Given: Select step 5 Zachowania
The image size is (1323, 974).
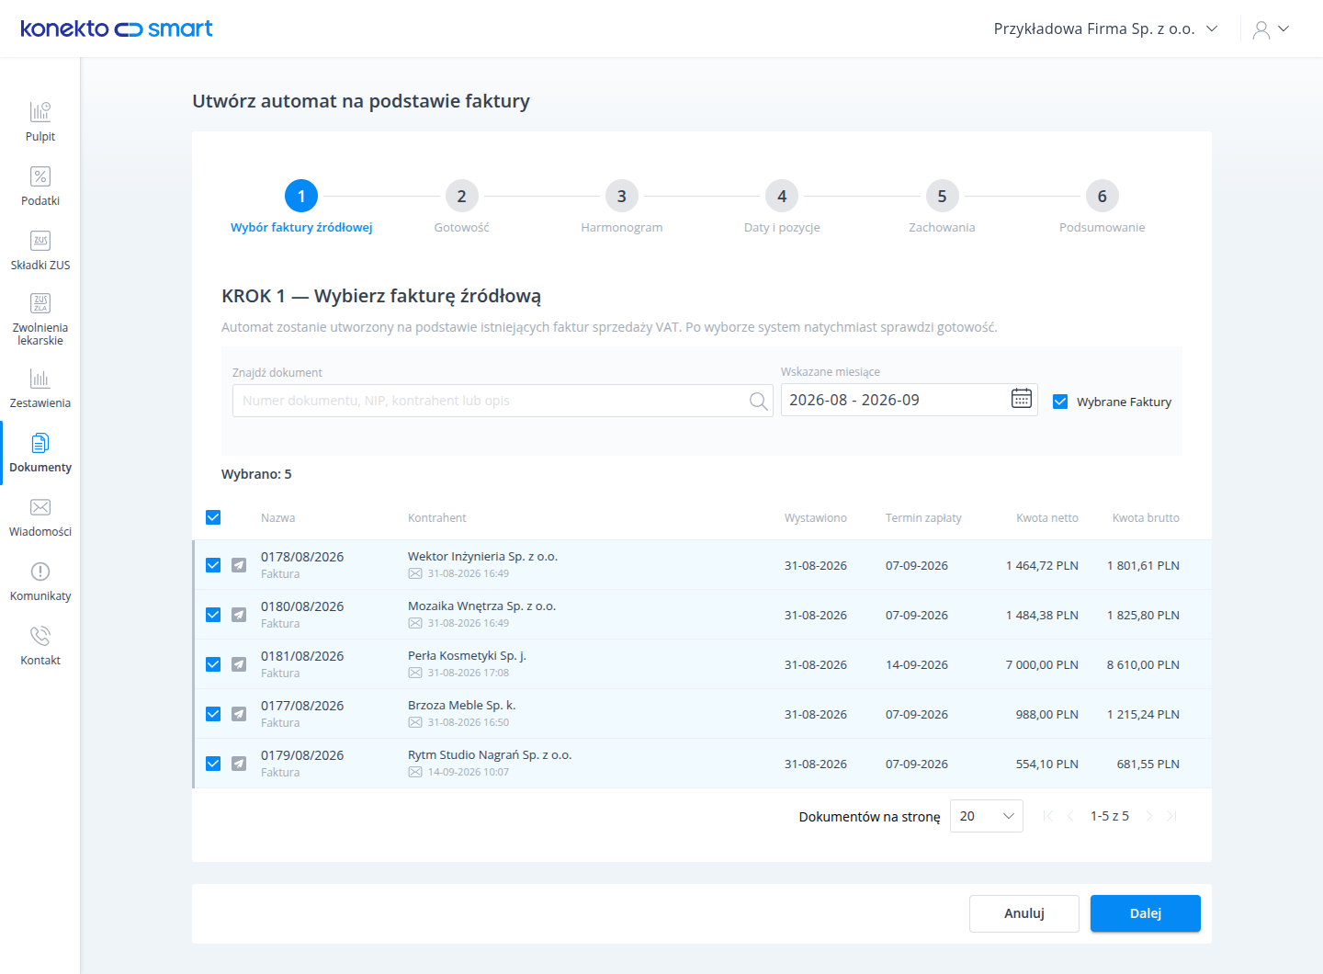Looking at the screenshot, I should click(942, 207).
